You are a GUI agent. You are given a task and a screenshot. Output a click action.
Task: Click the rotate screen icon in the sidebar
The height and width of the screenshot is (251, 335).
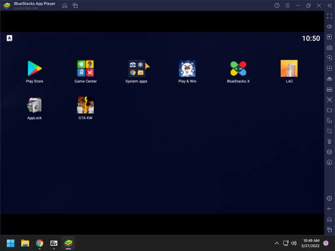click(x=329, y=121)
